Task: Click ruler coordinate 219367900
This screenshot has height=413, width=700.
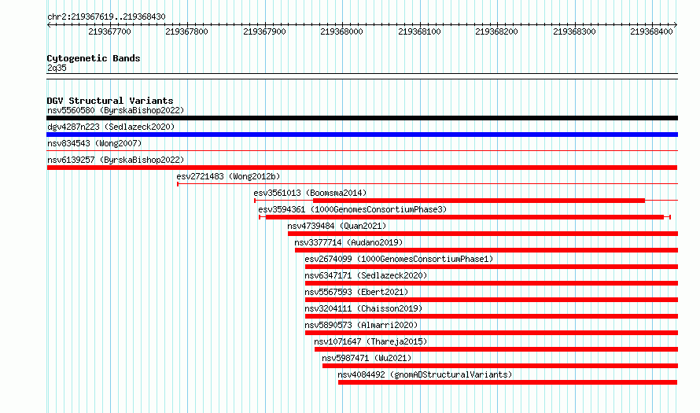Action: (x=264, y=31)
